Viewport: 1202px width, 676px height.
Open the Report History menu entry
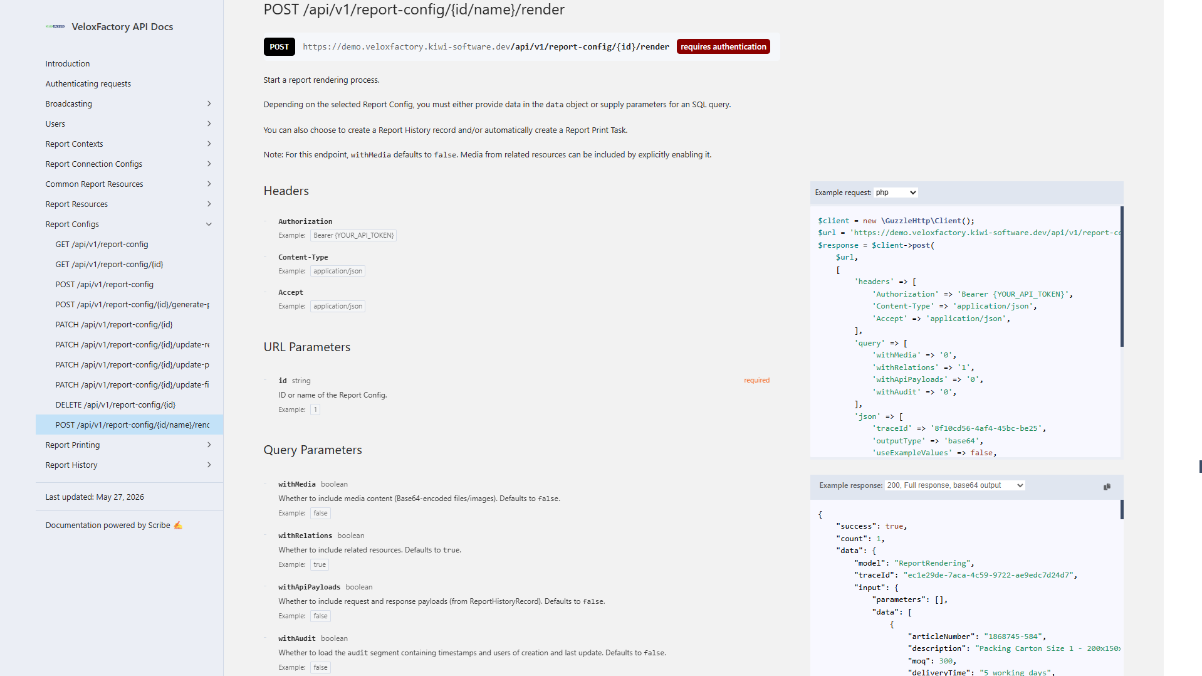click(x=71, y=465)
